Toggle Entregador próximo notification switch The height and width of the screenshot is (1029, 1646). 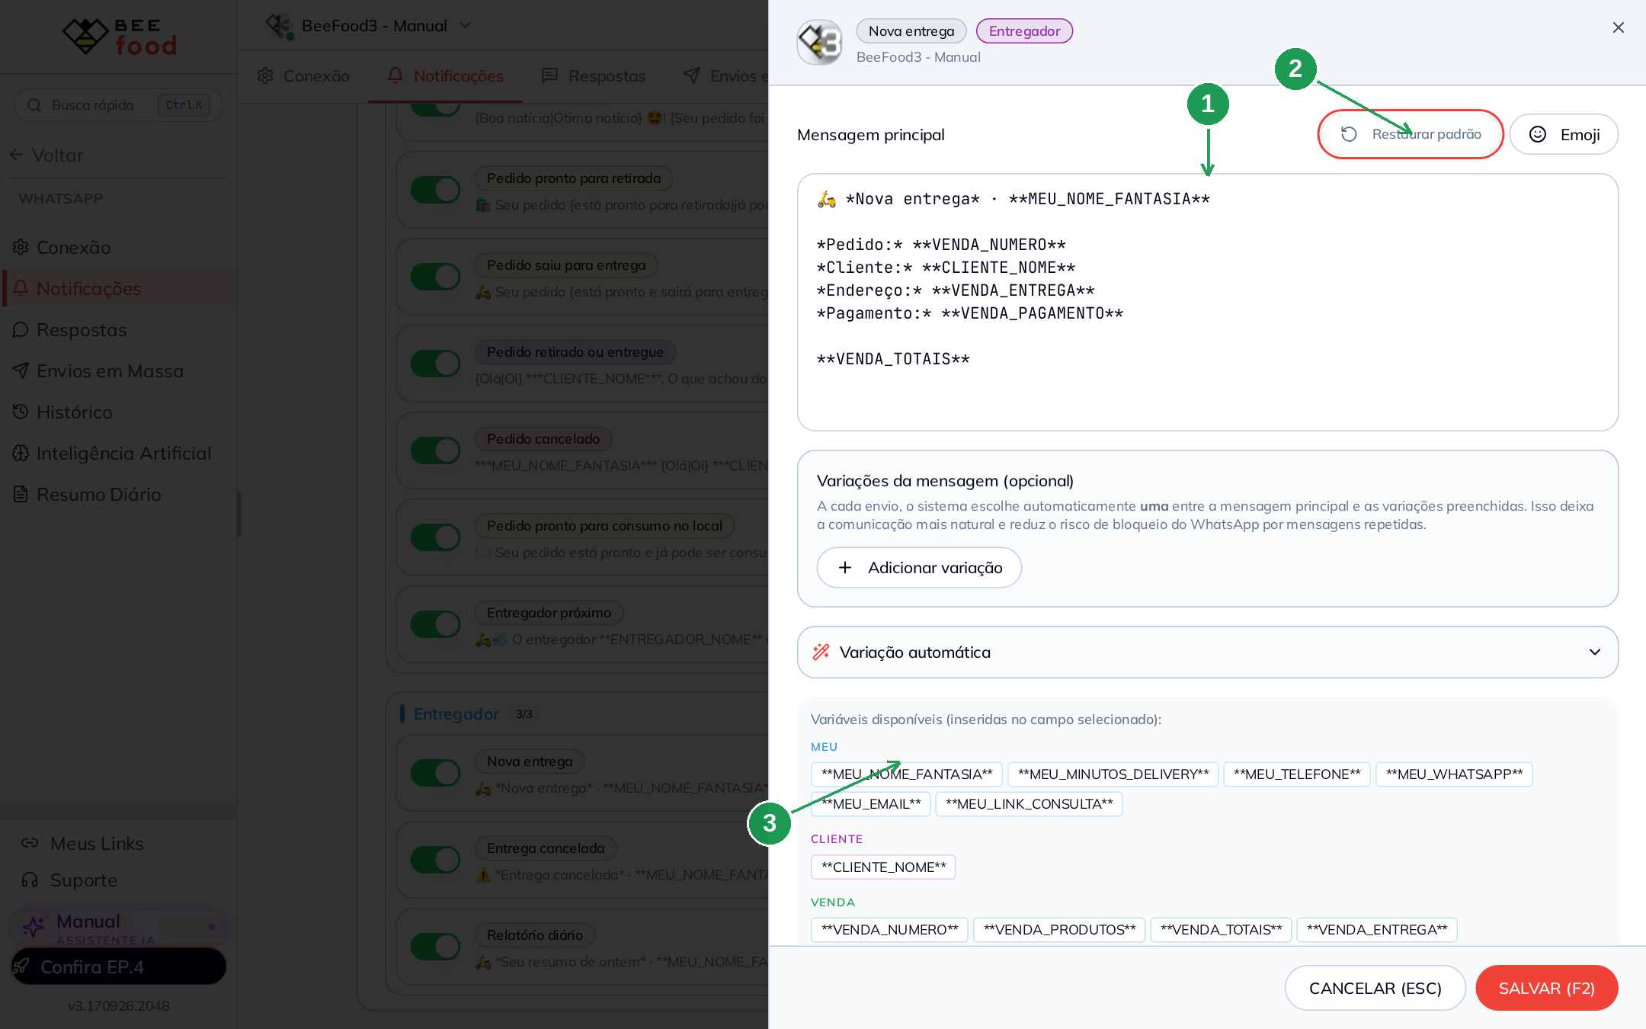[435, 624]
